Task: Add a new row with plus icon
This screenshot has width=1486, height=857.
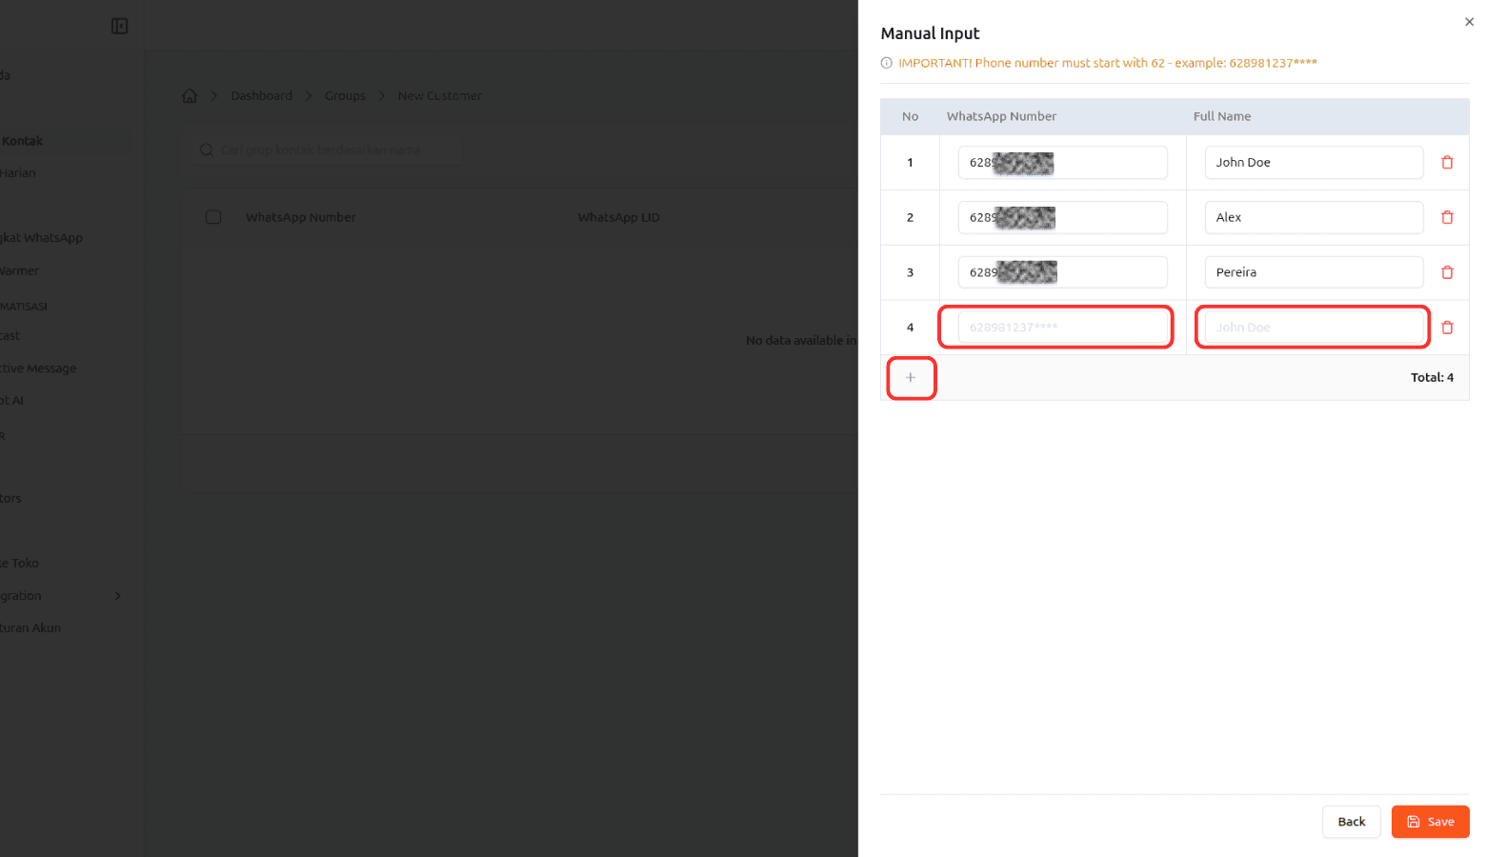Action: pos(911,378)
